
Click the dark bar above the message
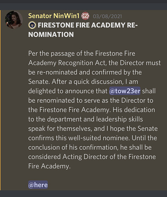click(83, 6)
